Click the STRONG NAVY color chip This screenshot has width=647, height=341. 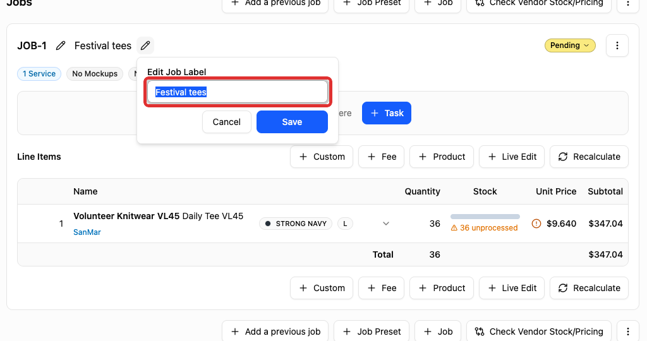pyautogui.click(x=296, y=224)
